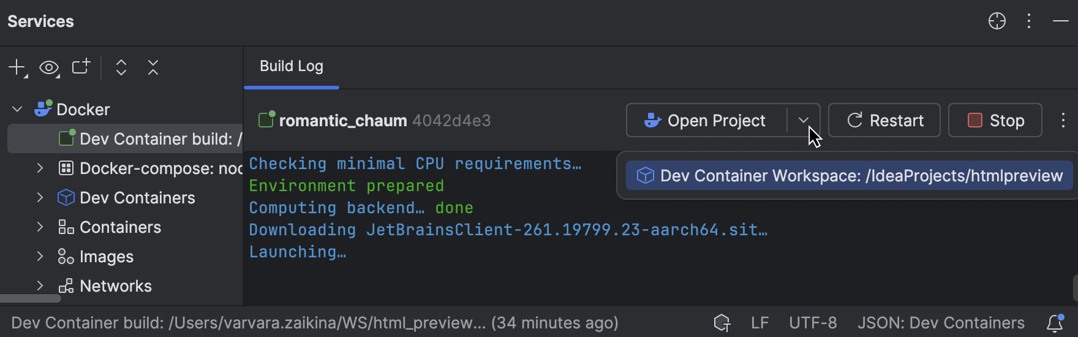The image size is (1078, 337).
Task: Expand the Networks node
Action: point(40,286)
